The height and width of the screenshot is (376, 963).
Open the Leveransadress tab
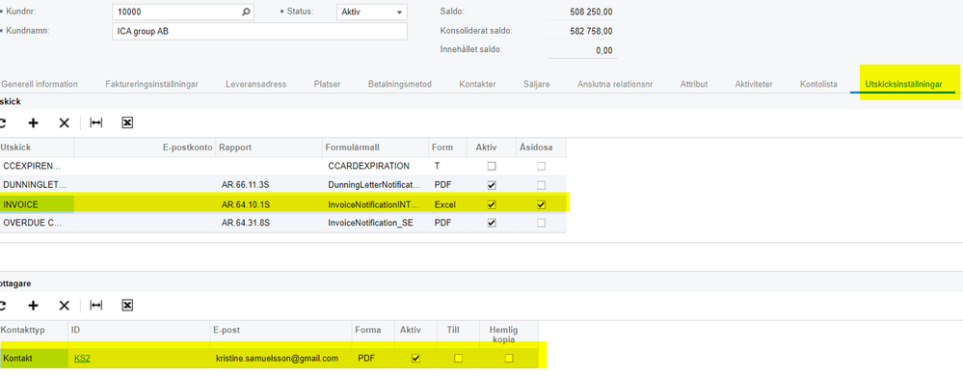[x=255, y=84]
